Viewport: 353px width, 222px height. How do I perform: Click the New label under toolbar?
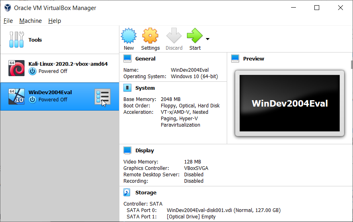pos(129,48)
